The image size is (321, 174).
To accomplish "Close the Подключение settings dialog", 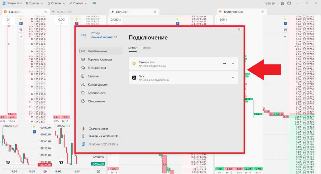I will pos(239,29).
